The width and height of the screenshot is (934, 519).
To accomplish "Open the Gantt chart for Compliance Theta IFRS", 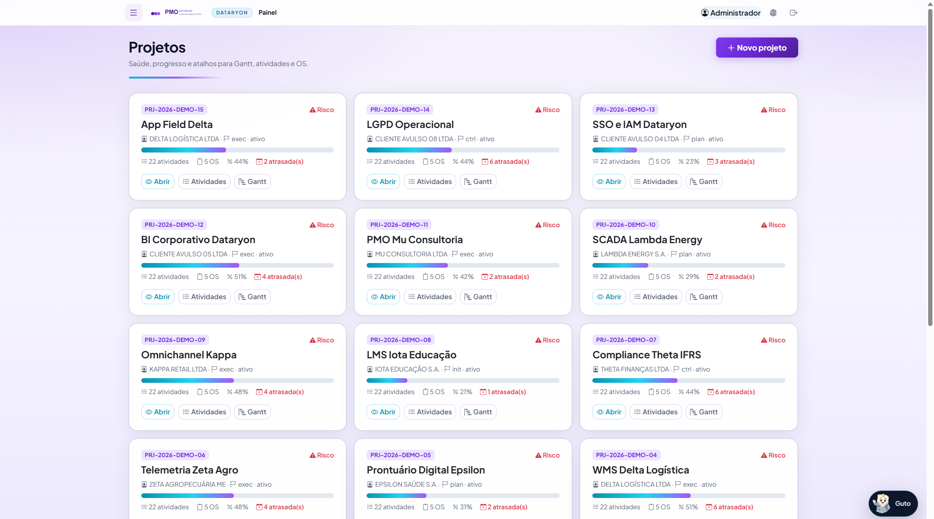I will tap(704, 412).
